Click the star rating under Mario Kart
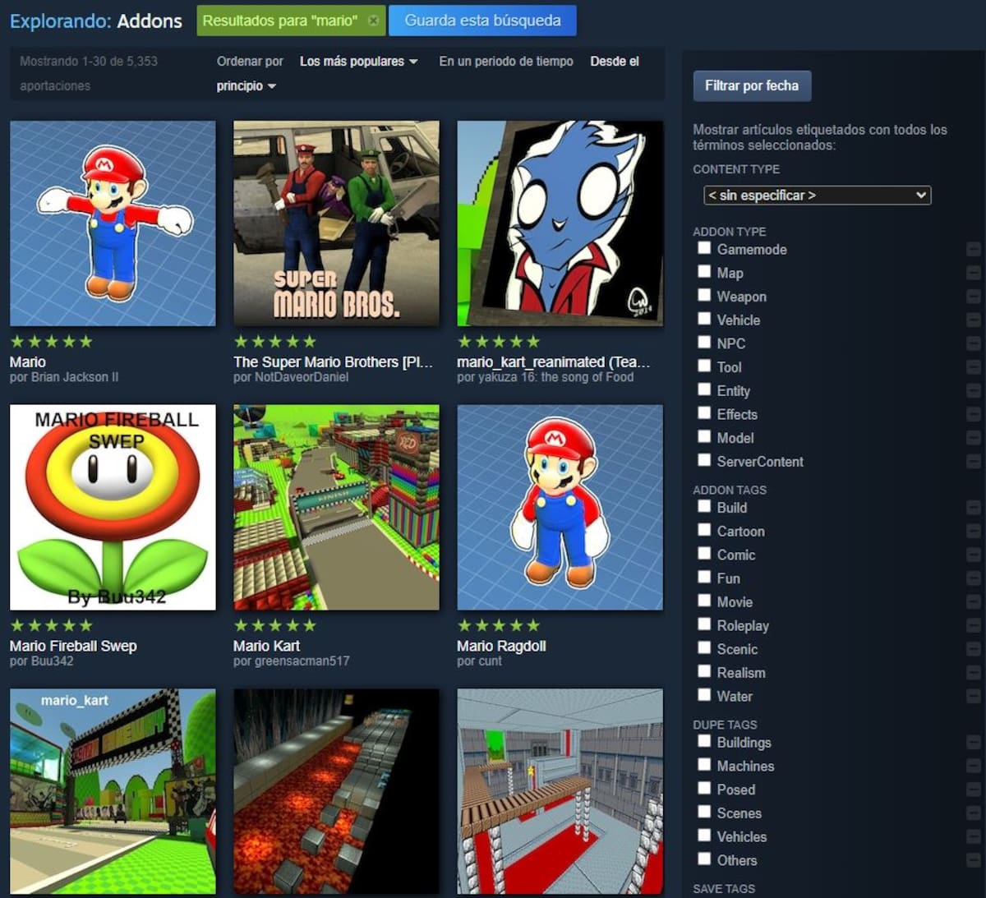The width and height of the screenshot is (986, 898). point(274,625)
